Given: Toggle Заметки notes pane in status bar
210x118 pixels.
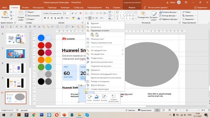Looking at the screenshot, I should click(130, 110).
